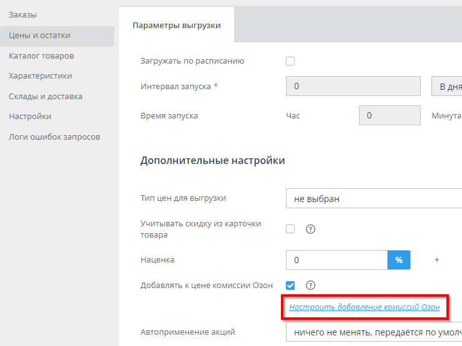462x346 pixels.
Task: Tick the 'Учитывать скидку из карточки товара' checkbox
Action: (x=290, y=229)
